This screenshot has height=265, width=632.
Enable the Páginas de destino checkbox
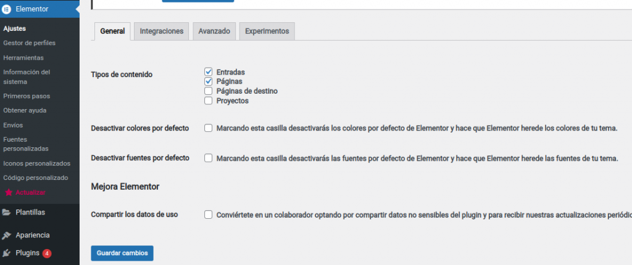[209, 91]
